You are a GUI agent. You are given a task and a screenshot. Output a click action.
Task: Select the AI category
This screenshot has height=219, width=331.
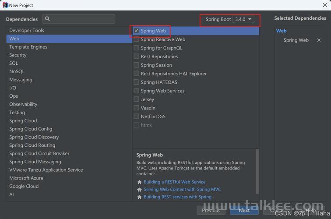tap(69, 194)
